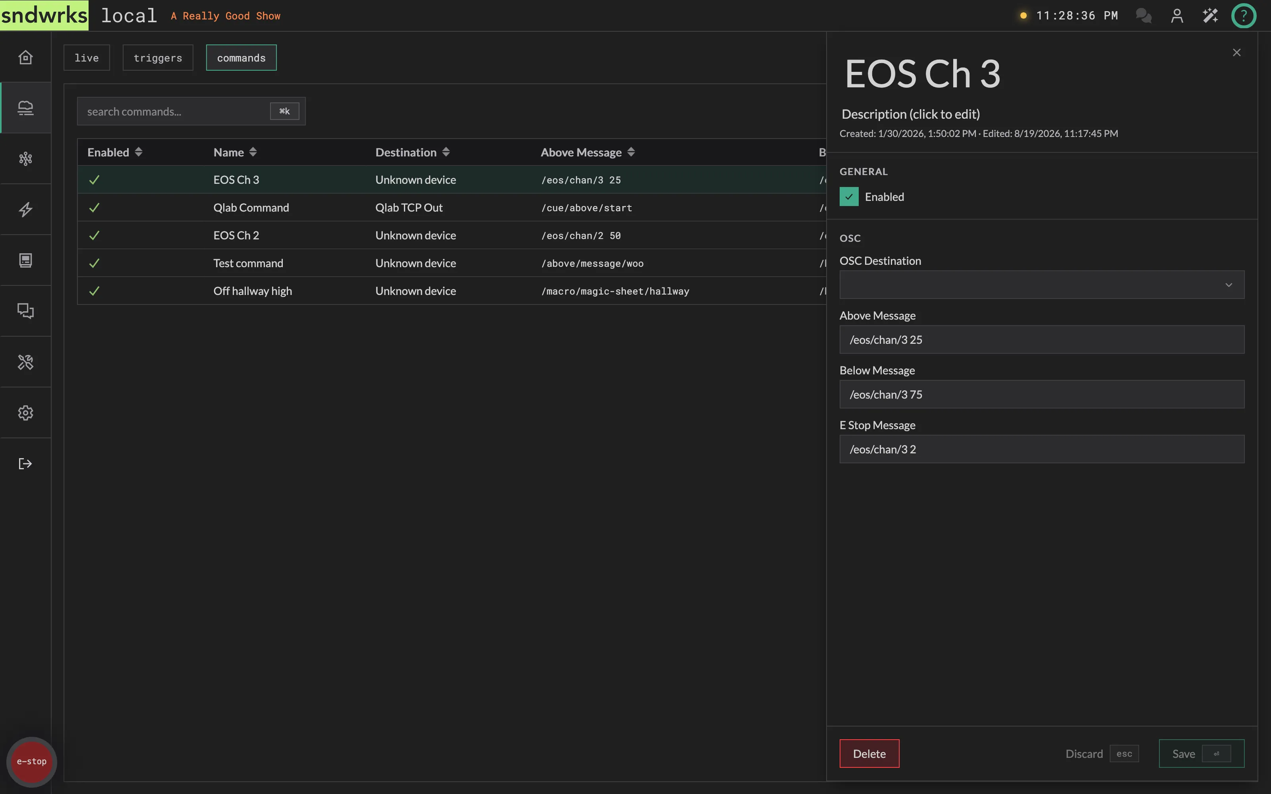Click the Below Message input field
This screenshot has width=1271, height=794.
pyautogui.click(x=1041, y=394)
